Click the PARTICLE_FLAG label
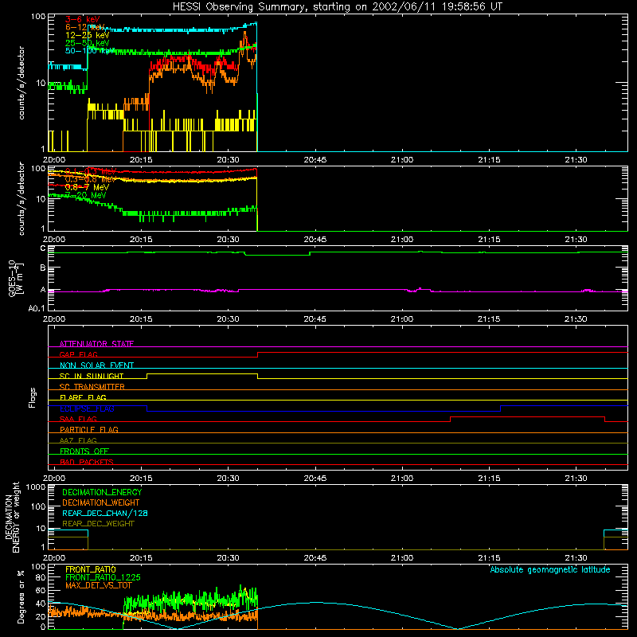The height and width of the screenshot is (637, 637). (89, 429)
